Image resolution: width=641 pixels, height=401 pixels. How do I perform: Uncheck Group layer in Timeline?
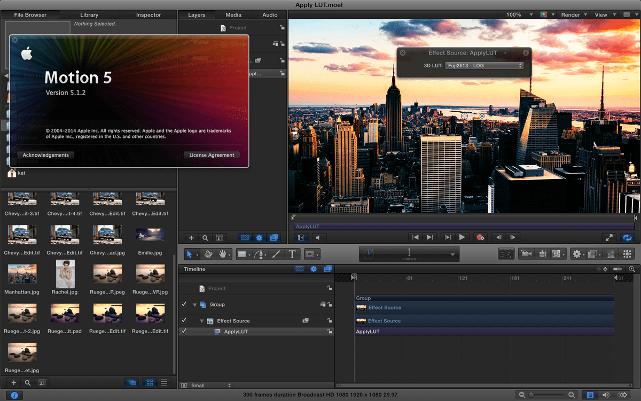184,304
